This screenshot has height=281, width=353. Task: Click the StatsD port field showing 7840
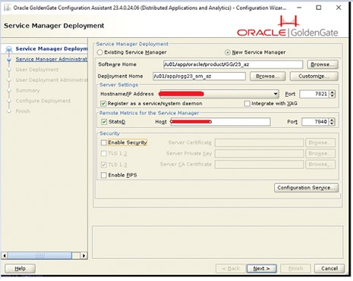point(315,122)
